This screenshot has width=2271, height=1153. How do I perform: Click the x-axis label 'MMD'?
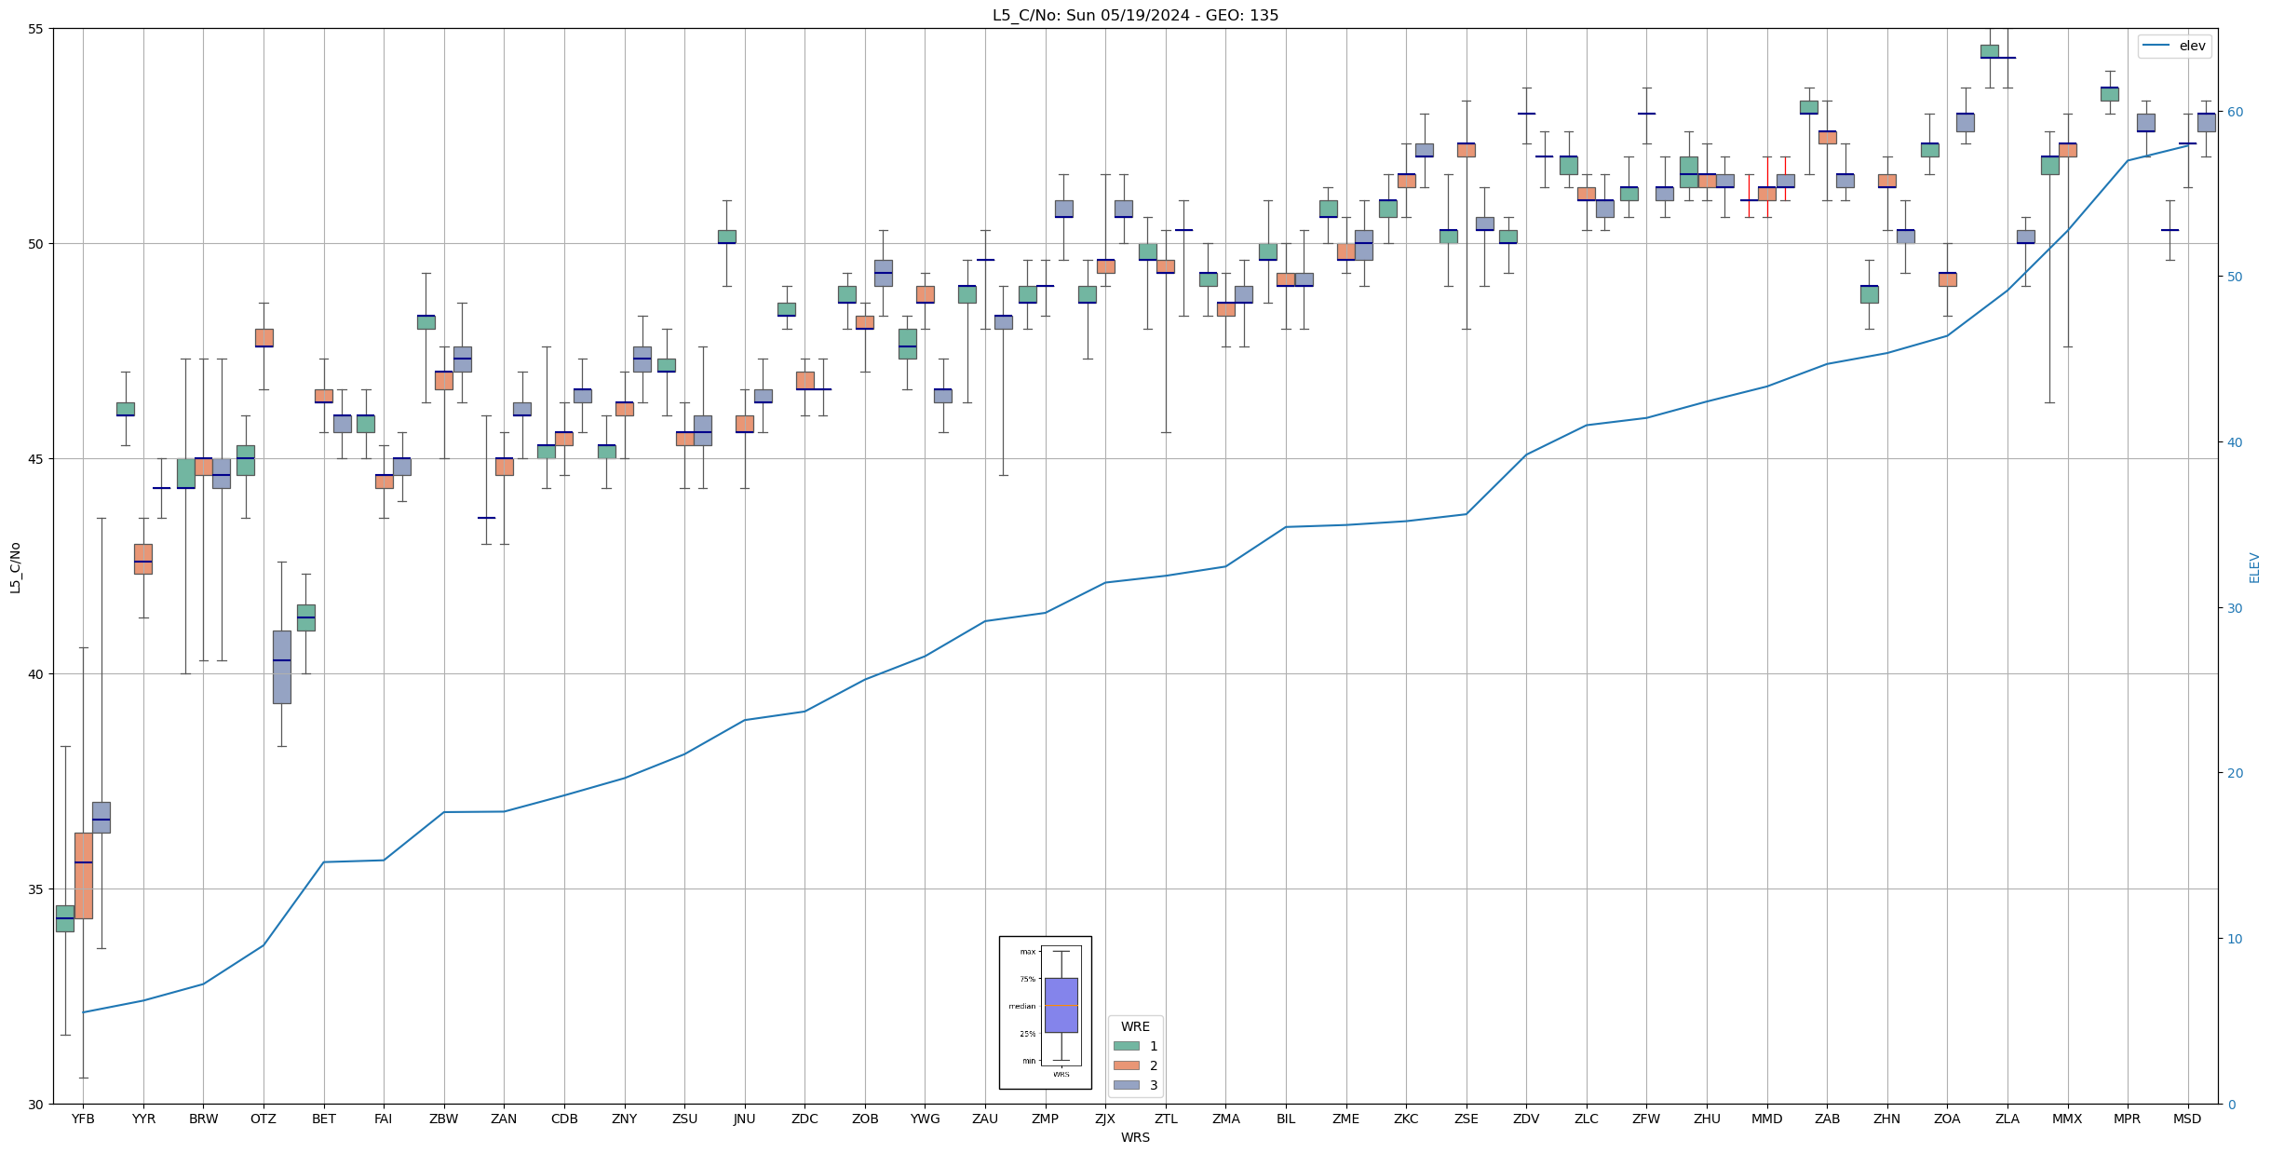(x=1767, y=1119)
